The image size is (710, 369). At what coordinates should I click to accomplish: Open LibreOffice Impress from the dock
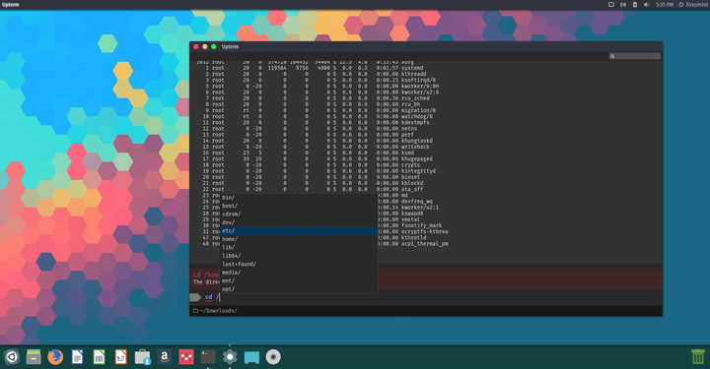pos(121,357)
